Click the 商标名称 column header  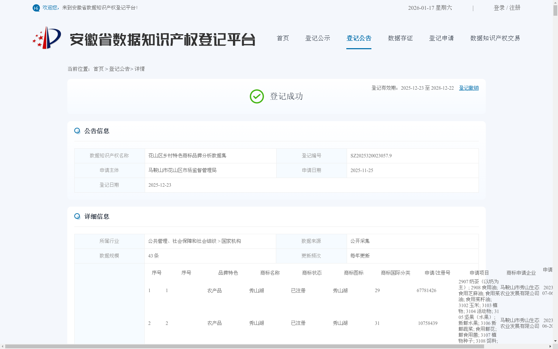[270, 273]
